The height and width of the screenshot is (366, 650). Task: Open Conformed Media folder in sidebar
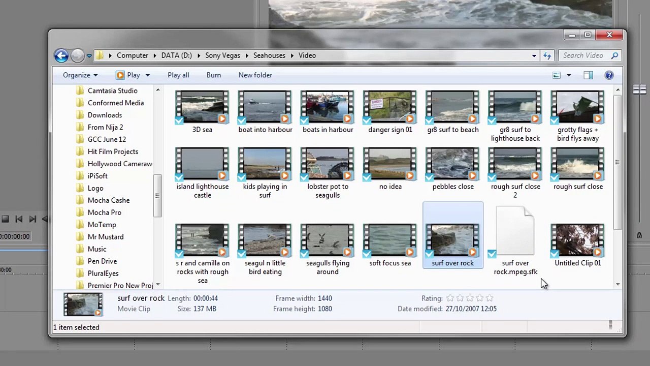116,103
